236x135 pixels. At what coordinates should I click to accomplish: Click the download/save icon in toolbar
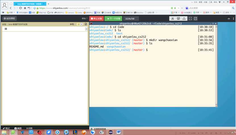pos(184,18)
